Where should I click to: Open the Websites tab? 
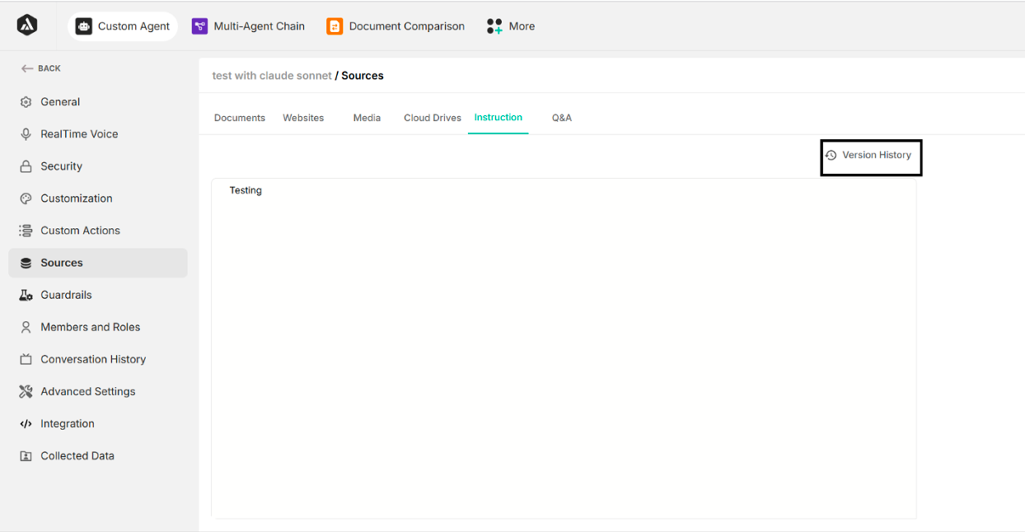[x=303, y=118]
